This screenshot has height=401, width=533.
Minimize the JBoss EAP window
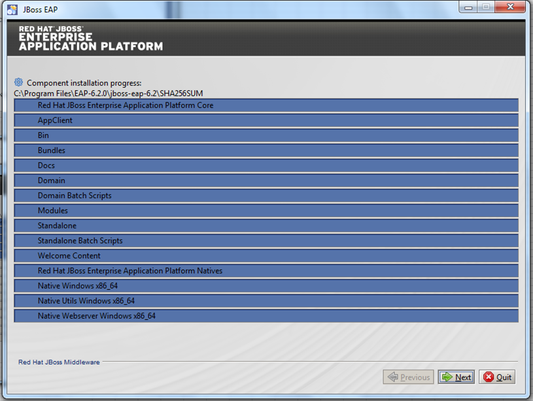tap(468, 7)
